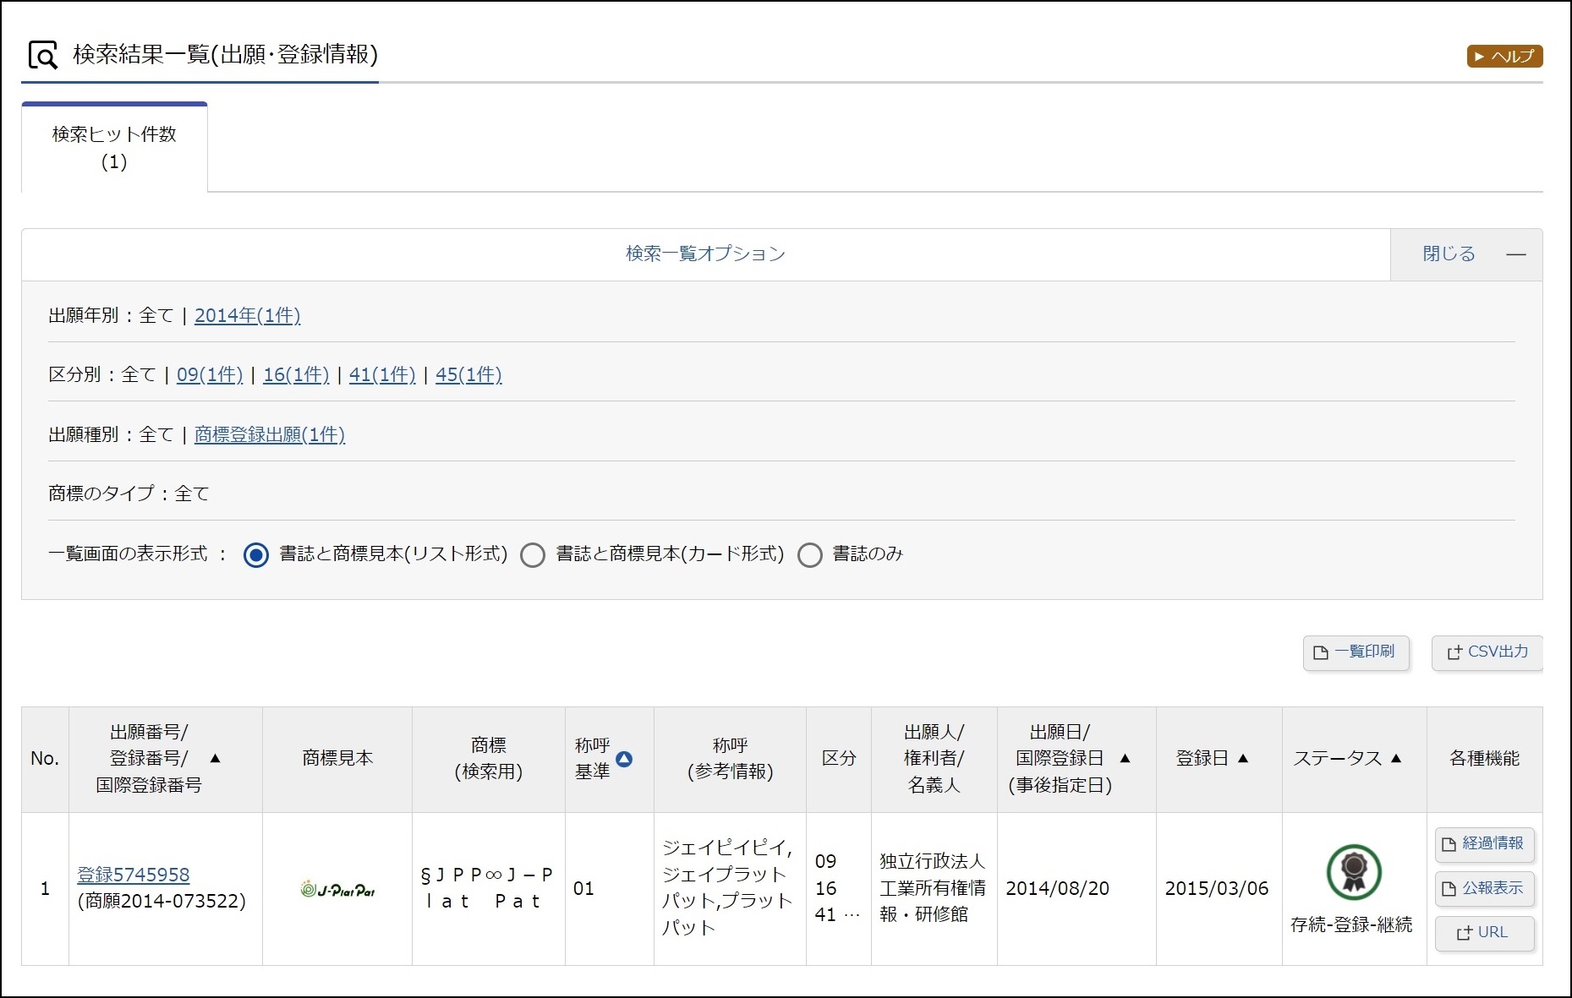Viewport: 1572px width, 998px height.
Task: Select 書誌のみ display format
Action: [x=810, y=555]
